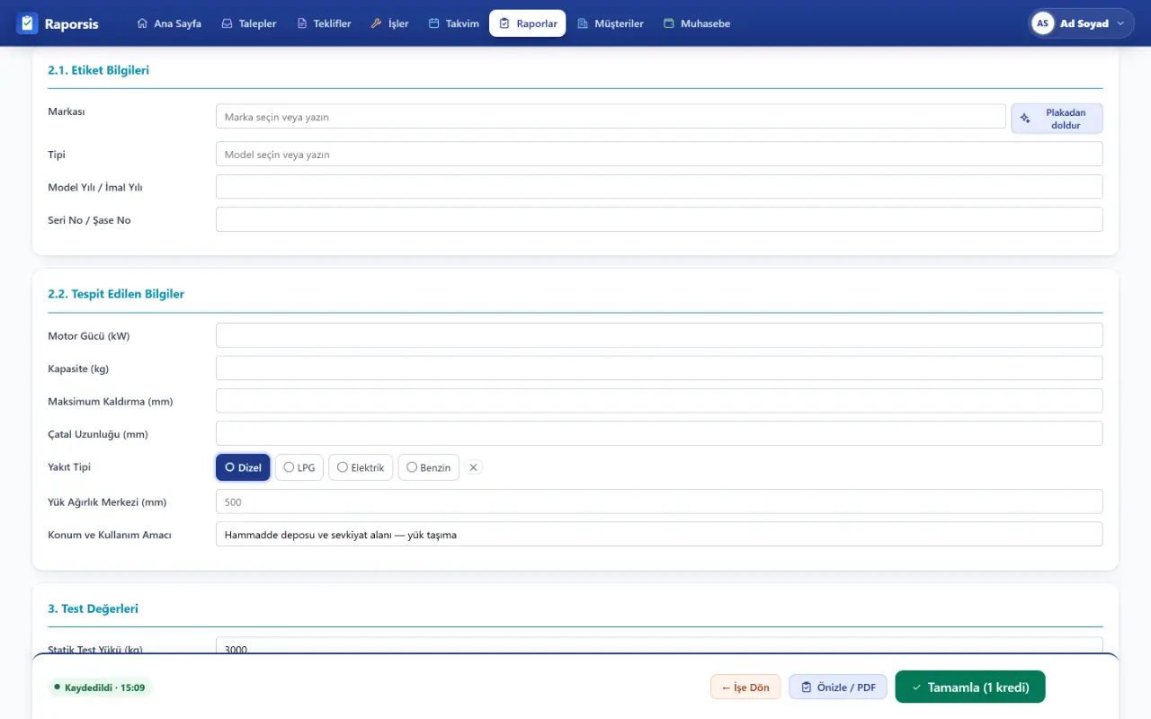Open the Müşteriler page

[x=611, y=23]
